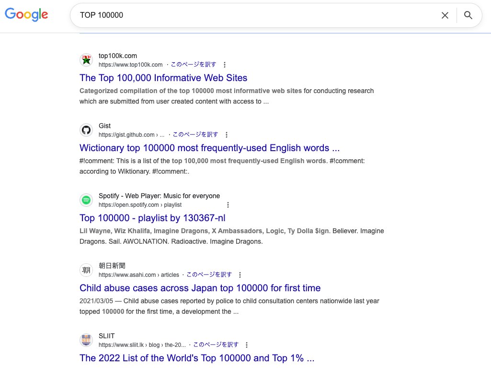This screenshot has height=368, width=491.
Task: Open the three-dot menu for Gist result
Action: pos(227,135)
